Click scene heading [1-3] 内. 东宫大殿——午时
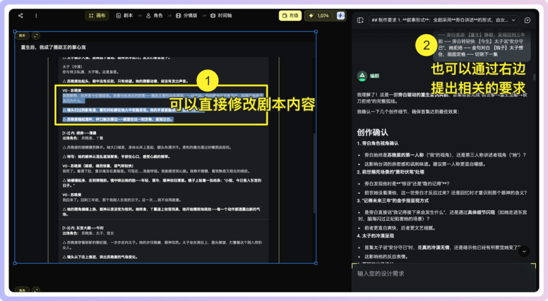 tap(83, 228)
